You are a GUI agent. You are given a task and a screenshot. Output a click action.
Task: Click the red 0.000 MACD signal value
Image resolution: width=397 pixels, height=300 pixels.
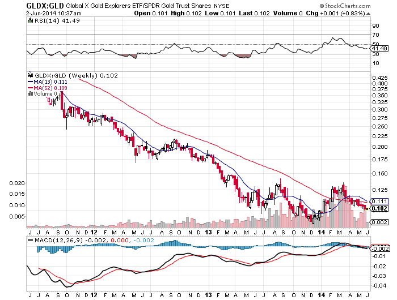[x=120, y=241]
